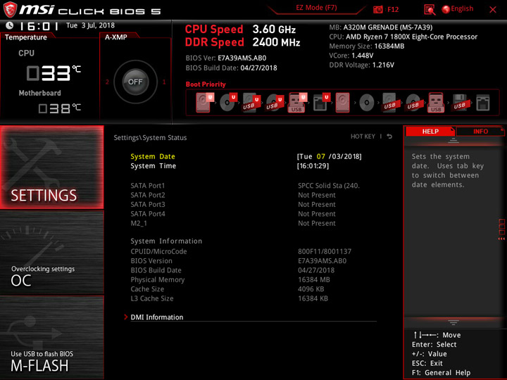Click the DDR Speed 2400 MHz readout
Image resolution: width=507 pixels, height=380 pixels.
[x=242, y=42]
